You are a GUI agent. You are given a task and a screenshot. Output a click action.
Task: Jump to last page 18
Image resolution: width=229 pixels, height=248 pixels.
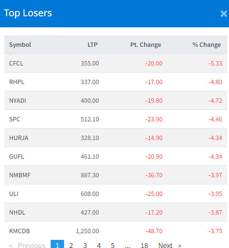click(x=144, y=245)
